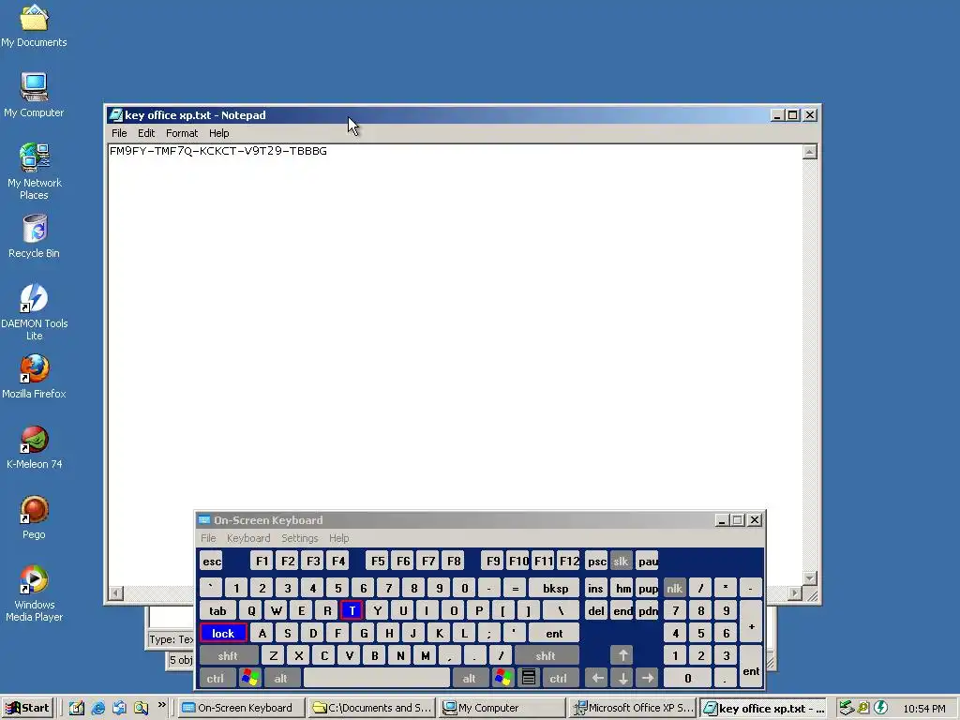The image size is (960, 720).
Task: Click On-Screen Keyboard title bar icon
Action: (204, 519)
